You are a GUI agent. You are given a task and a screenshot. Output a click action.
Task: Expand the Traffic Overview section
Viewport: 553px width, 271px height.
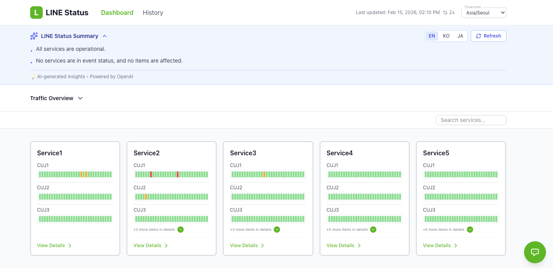[80, 98]
